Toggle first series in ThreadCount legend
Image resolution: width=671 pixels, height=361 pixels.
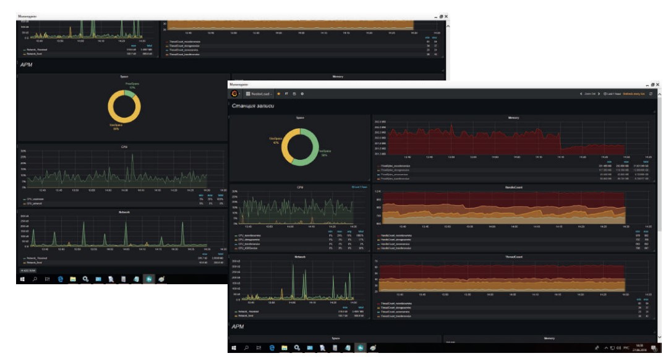point(395,303)
